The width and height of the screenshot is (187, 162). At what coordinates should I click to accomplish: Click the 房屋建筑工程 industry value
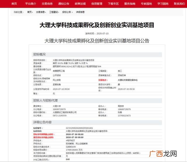click(x=59, y=71)
